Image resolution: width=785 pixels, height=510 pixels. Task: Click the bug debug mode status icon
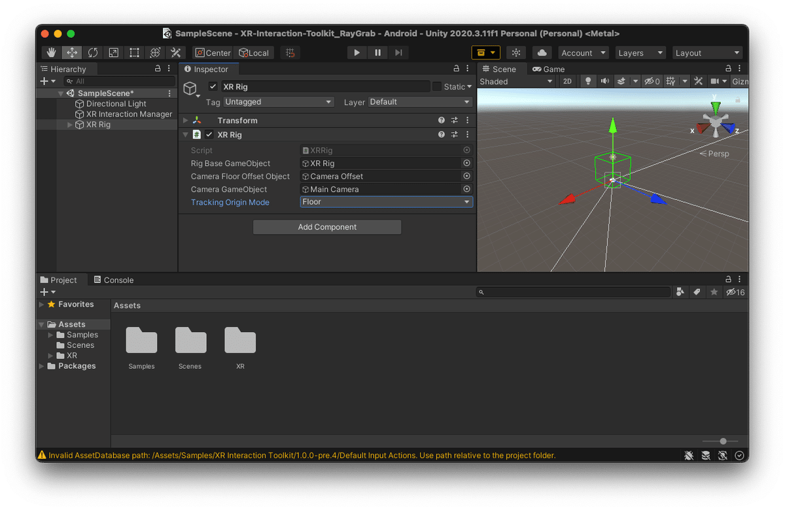tap(689, 455)
